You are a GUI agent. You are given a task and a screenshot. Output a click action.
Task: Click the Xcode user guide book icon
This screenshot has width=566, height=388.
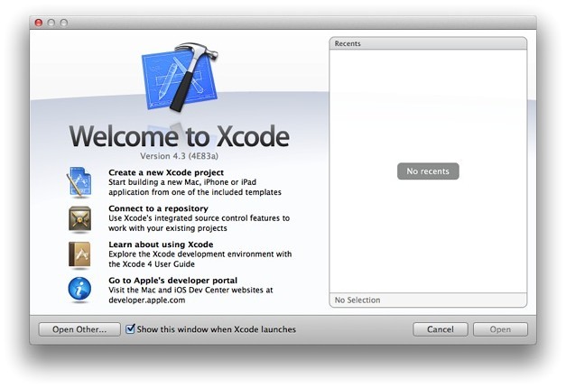[x=79, y=254]
